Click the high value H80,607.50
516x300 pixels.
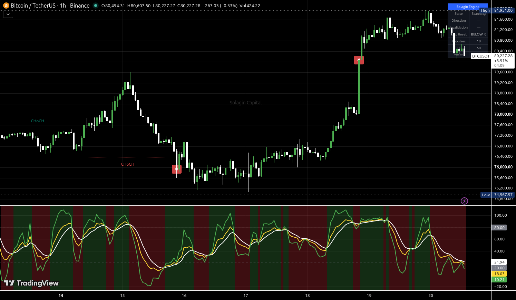(139, 6)
